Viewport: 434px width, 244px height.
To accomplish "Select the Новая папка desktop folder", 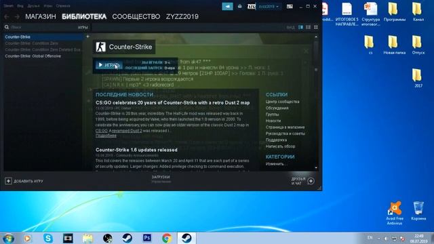I will [395, 45].
